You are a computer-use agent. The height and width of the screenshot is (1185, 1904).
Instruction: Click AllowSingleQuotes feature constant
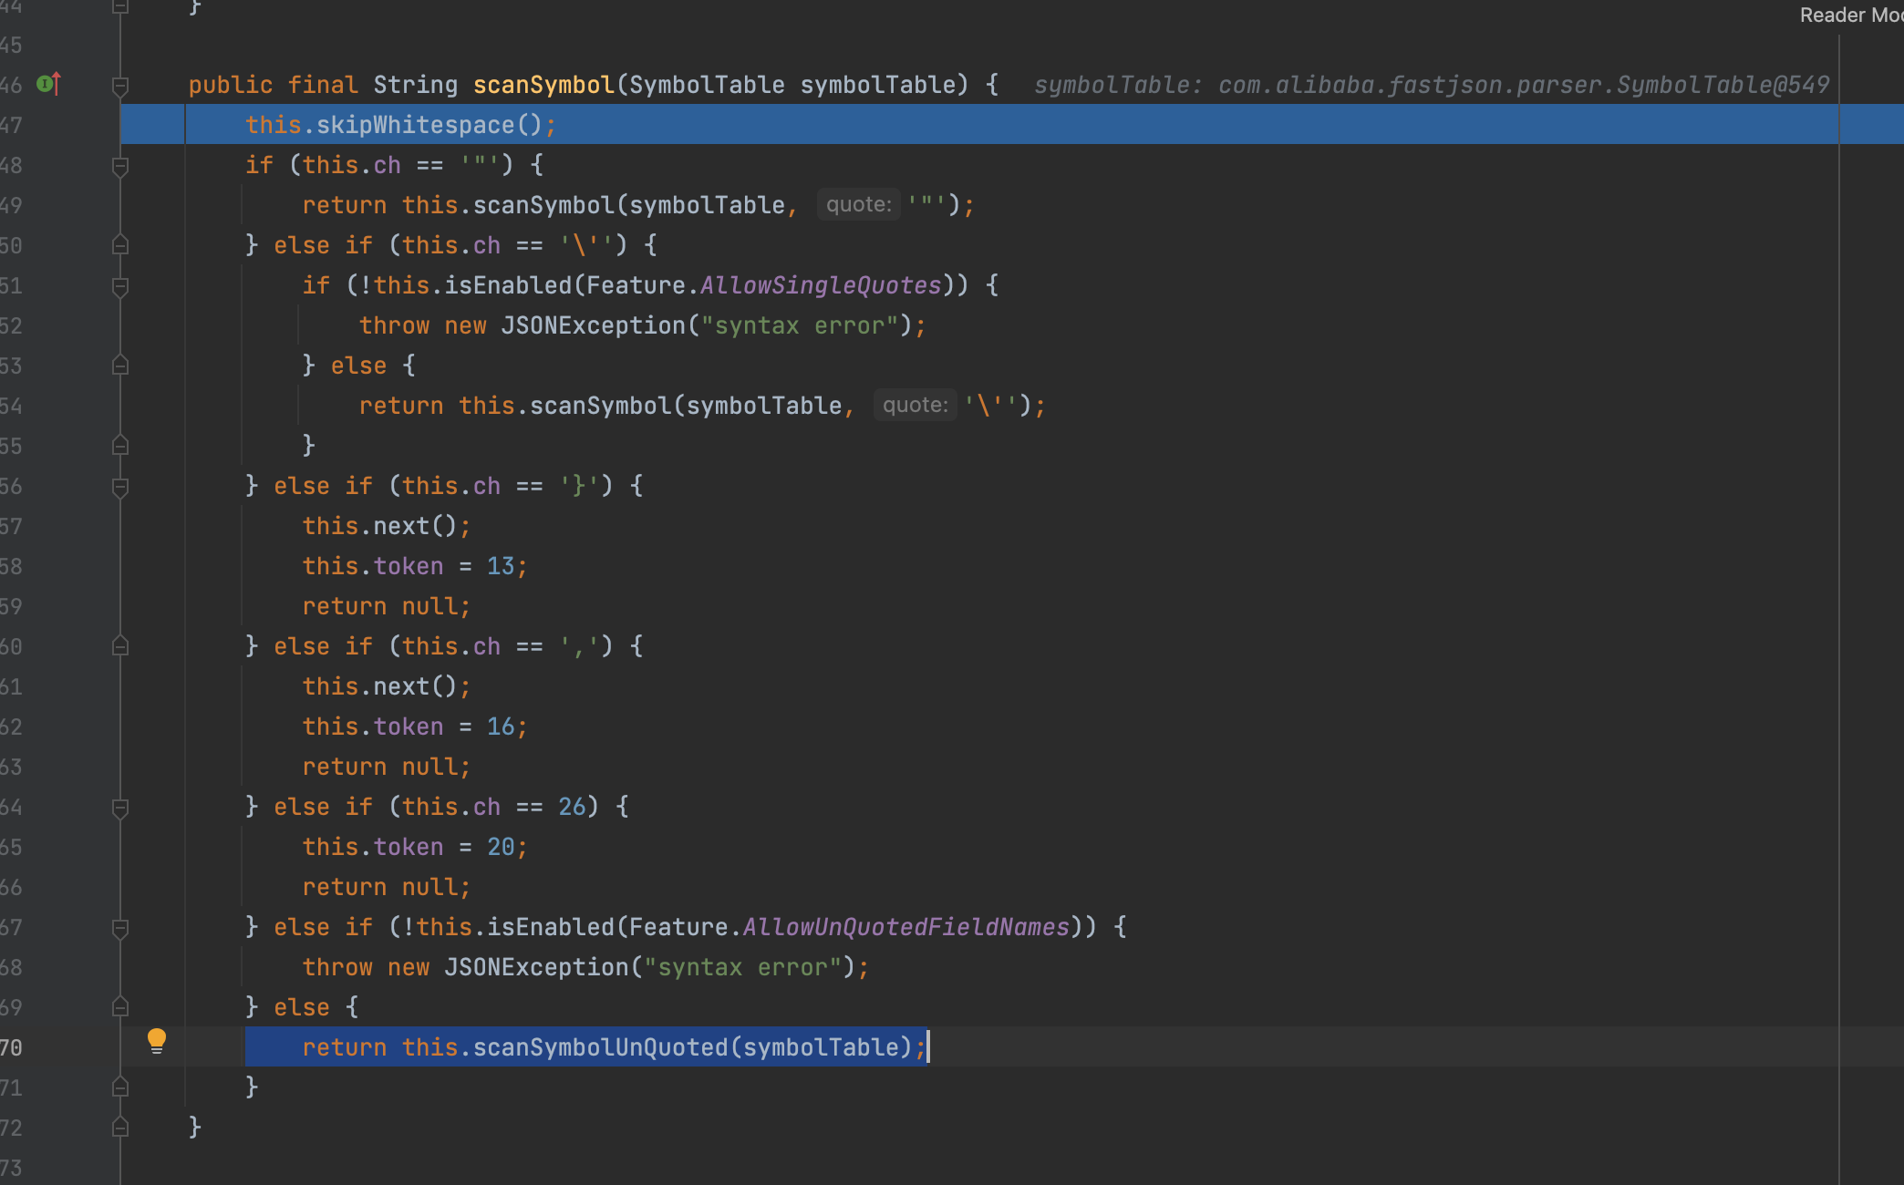point(820,285)
